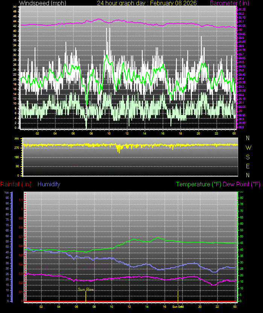The height and width of the screenshot is (313, 263).
Task: Click the "Sun Rise" marker label
Action: [86, 289]
